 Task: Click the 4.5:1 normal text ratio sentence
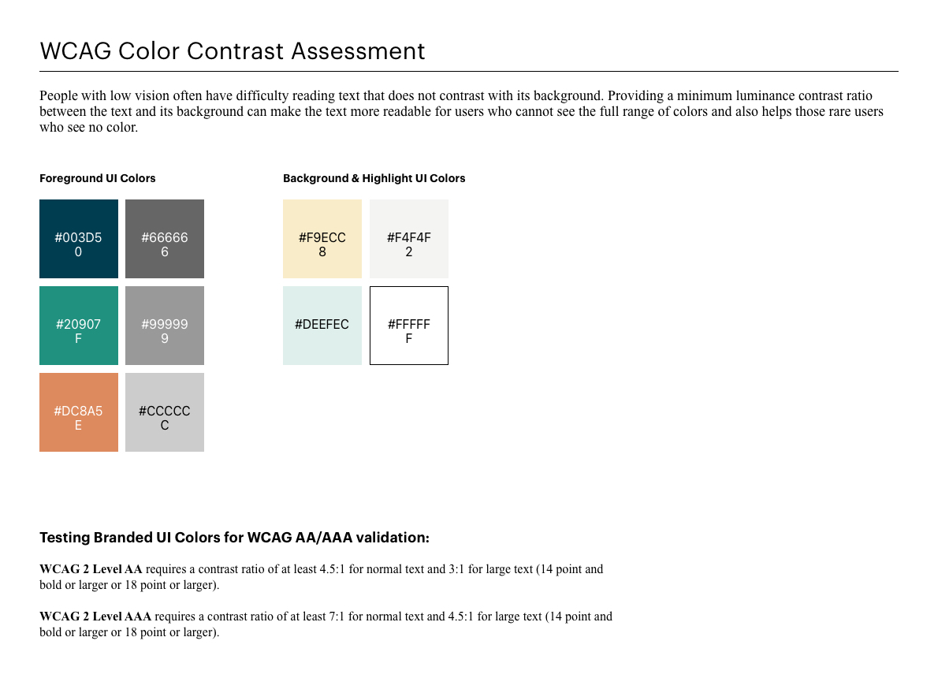pyautogui.click(x=322, y=577)
